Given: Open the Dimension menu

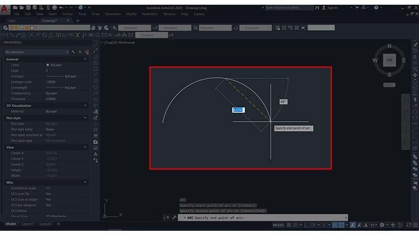Looking at the screenshot, I should tap(113, 14).
